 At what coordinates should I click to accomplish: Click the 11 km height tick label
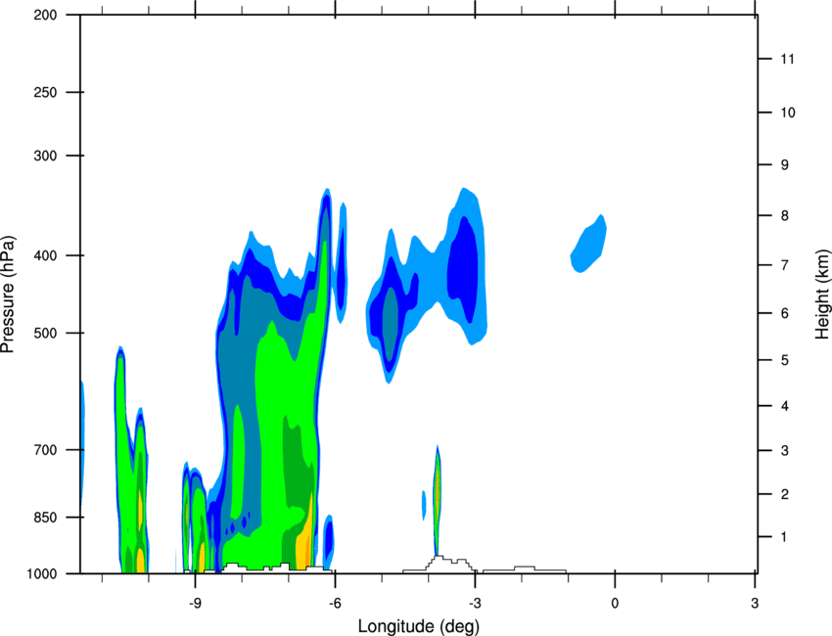788,59
